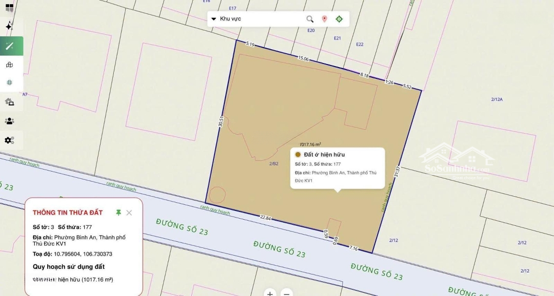Zoom in with the plus button
This screenshot has width=554, height=296.
[x=270, y=293]
